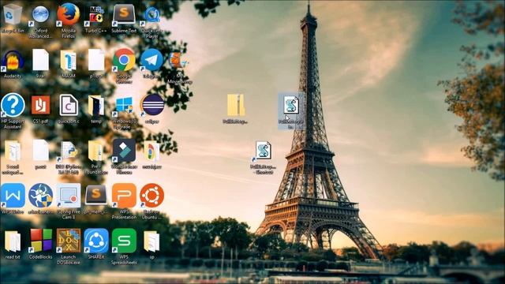This screenshot has width=505, height=284.
Task: Click the orange Ubuntu shortcut icon
Action: [x=151, y=196]
